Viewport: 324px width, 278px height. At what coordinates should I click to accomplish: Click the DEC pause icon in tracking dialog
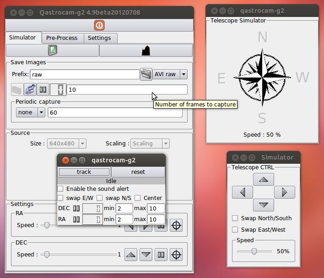[x=76, y=208]
